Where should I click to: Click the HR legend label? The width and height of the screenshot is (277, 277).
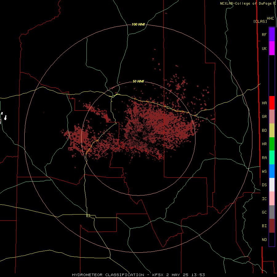tap(264, 144)
